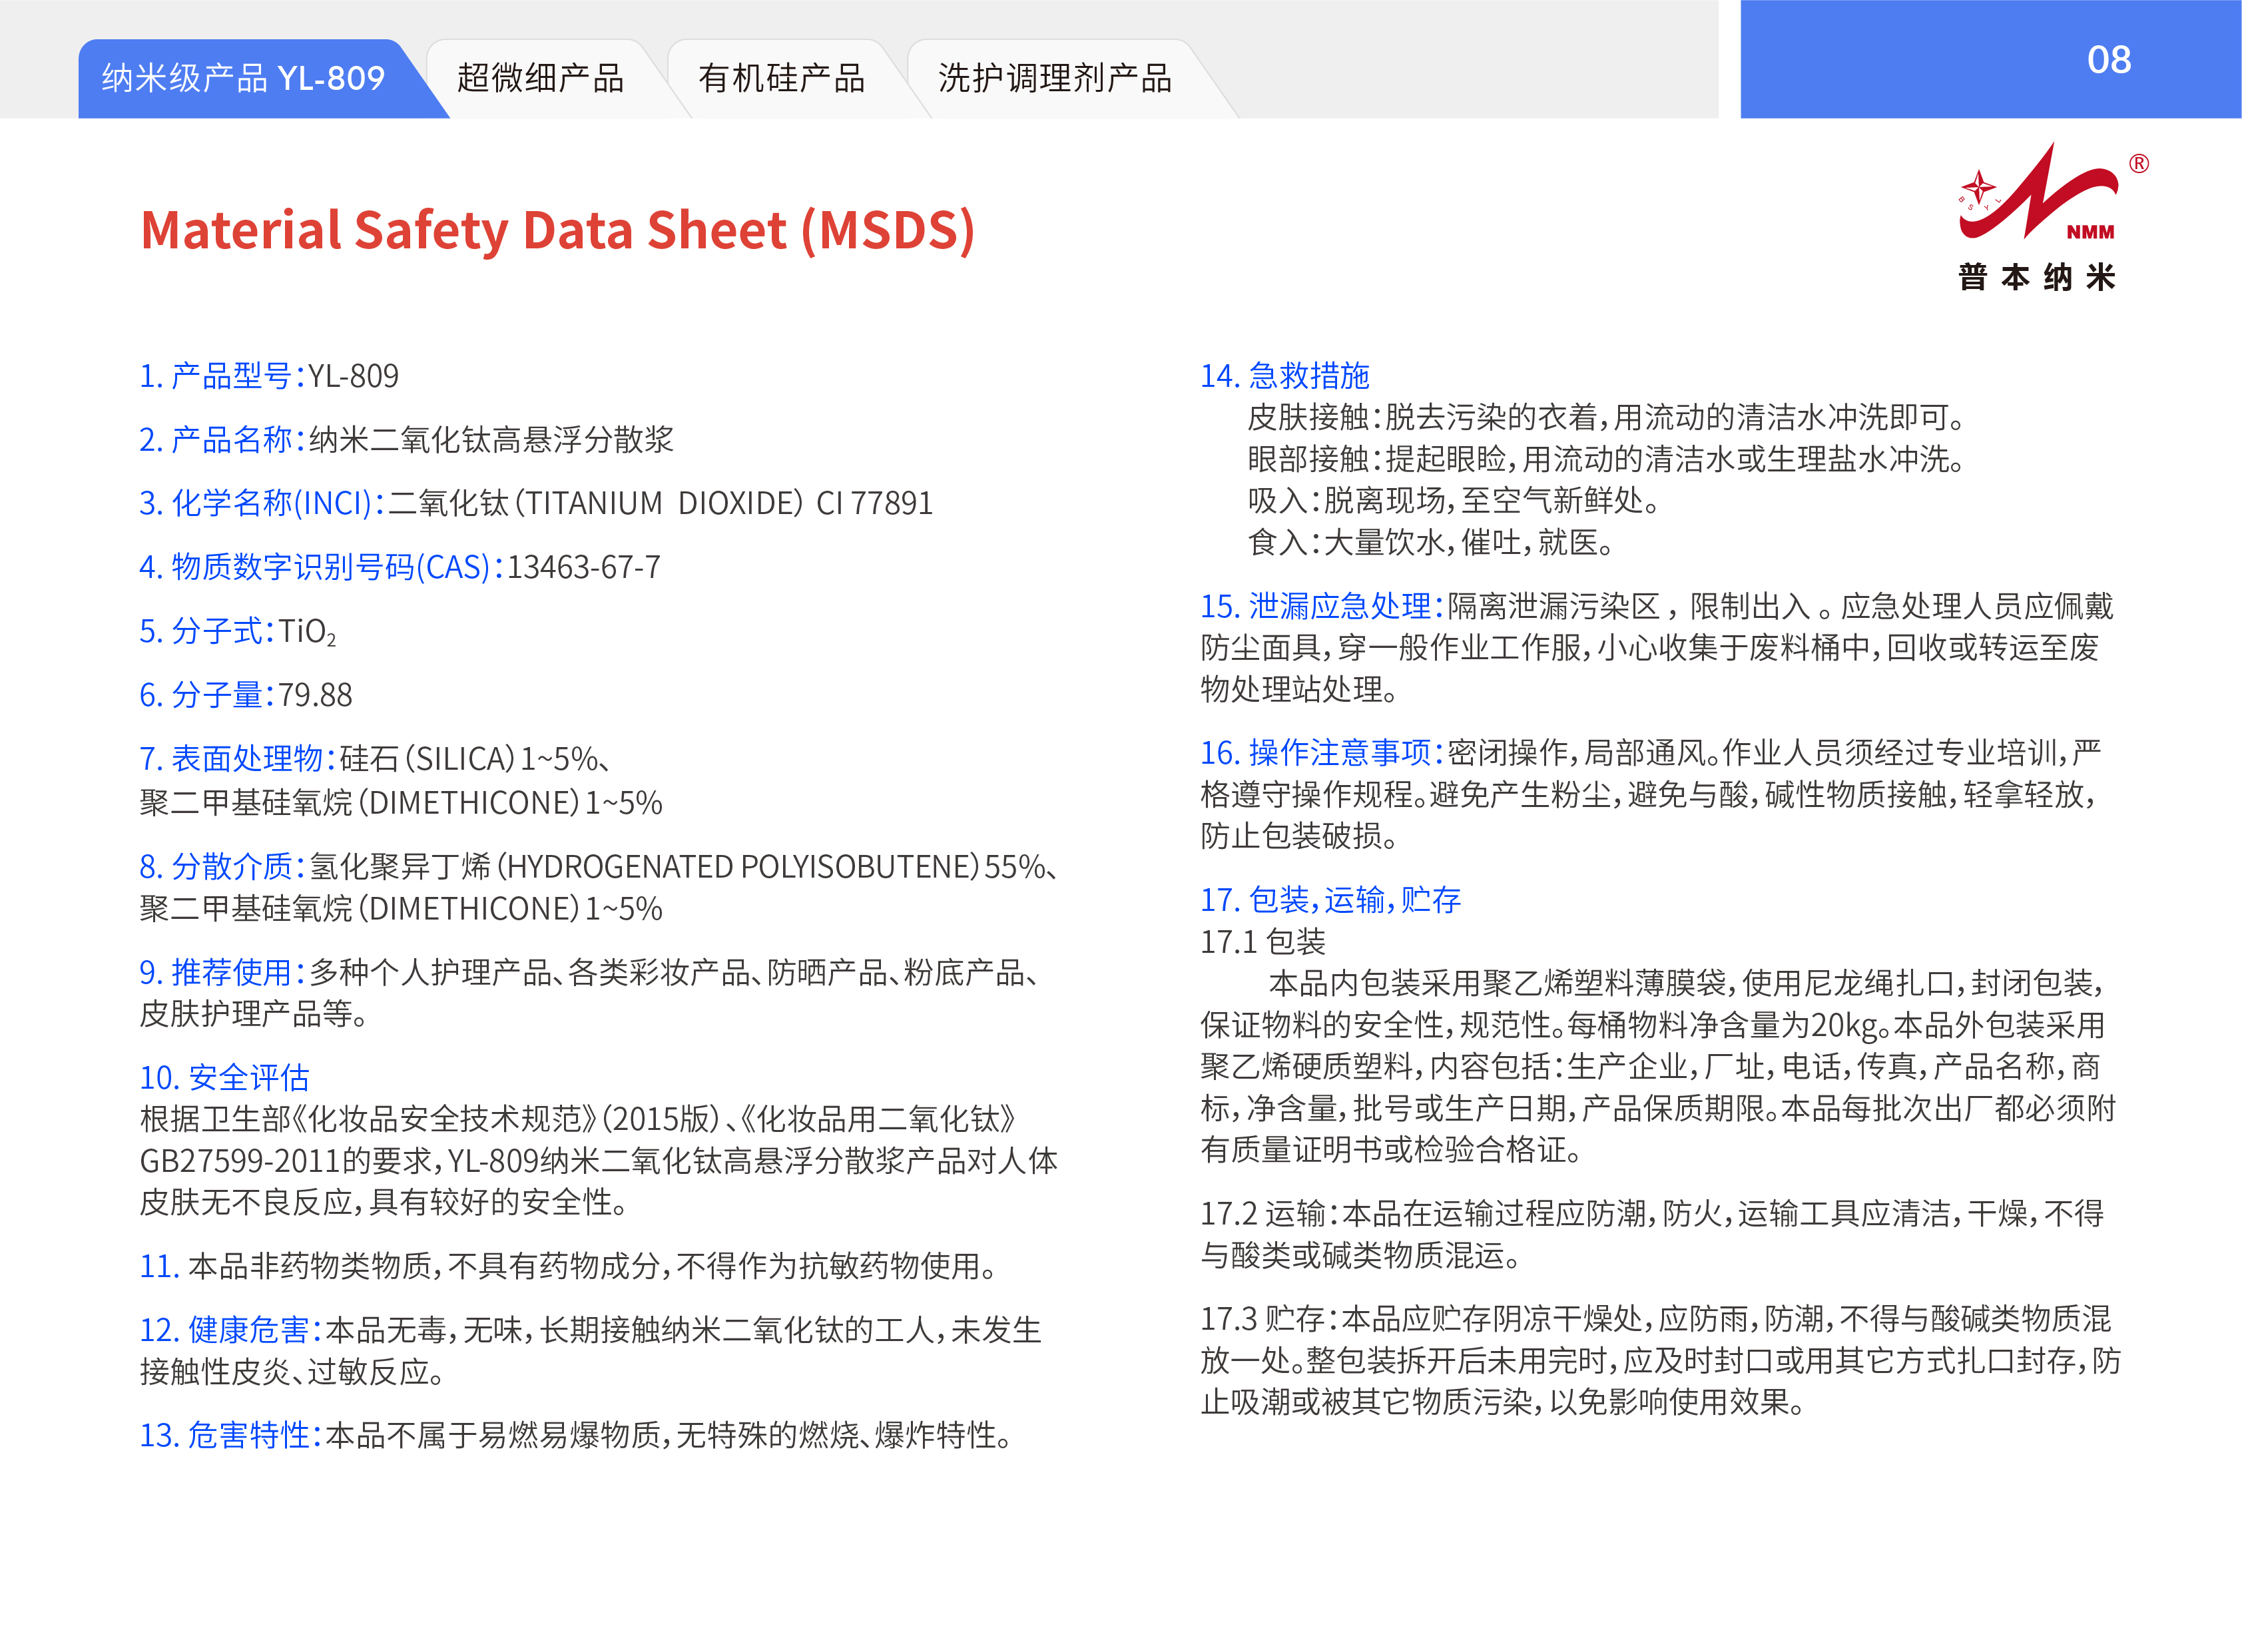Image resolution: width=2242 pixels, height=1652 pixels.
Task: Select the 有机硅产品 tab
Action: pos(781,78)
